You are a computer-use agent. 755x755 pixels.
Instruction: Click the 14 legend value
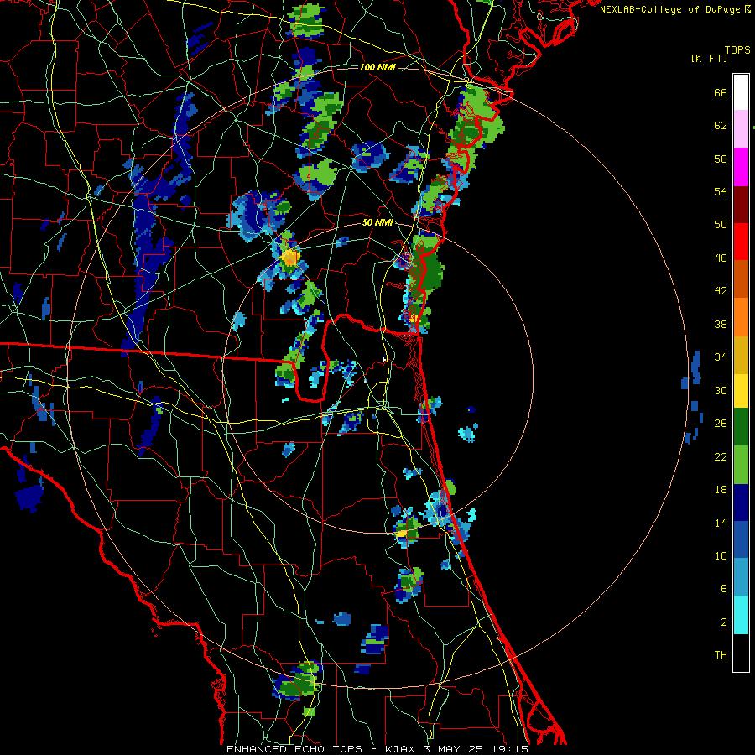point(721,523)
